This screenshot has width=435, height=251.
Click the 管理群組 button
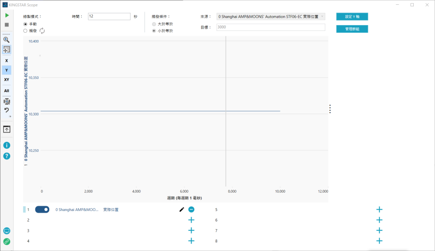click(x=352, y=29)
